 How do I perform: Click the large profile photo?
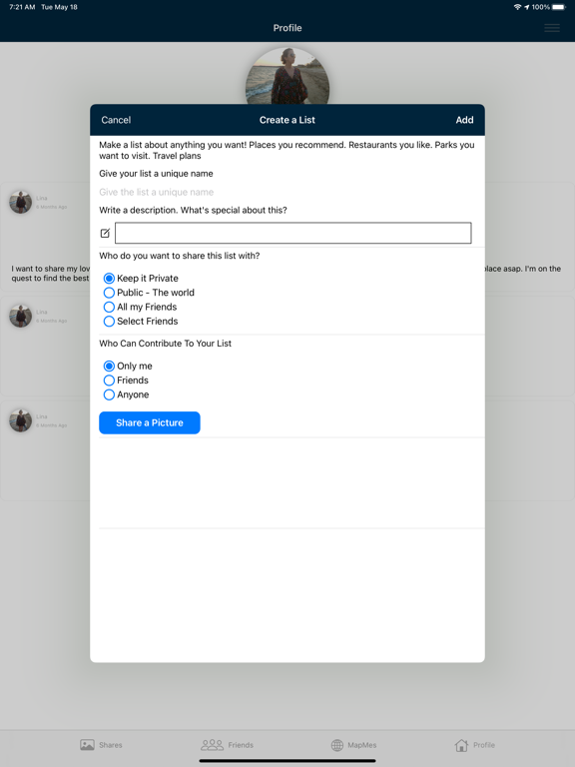pyautogui.click(x=287, y=76)
